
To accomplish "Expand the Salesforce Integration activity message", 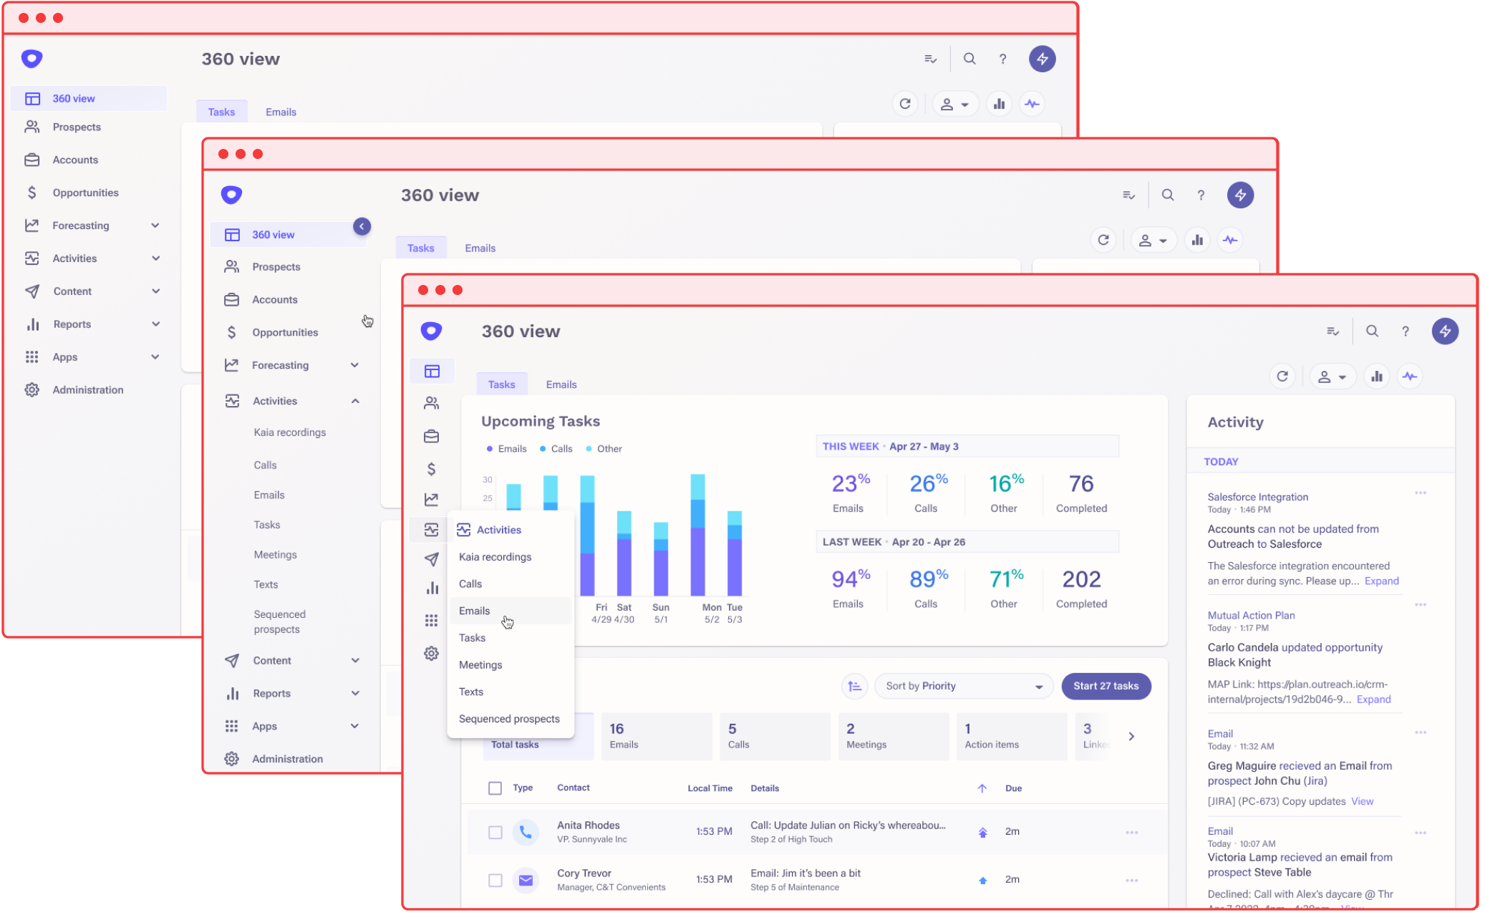I will (1381, 581).
